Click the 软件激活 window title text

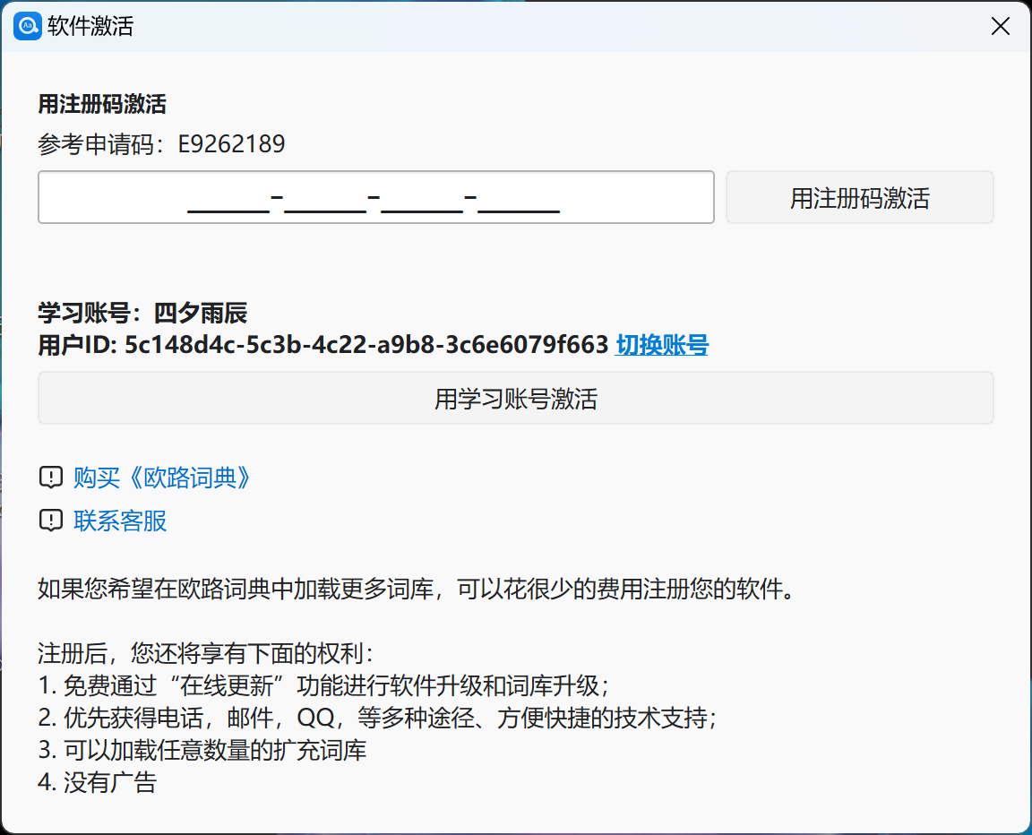coord(90,26)
